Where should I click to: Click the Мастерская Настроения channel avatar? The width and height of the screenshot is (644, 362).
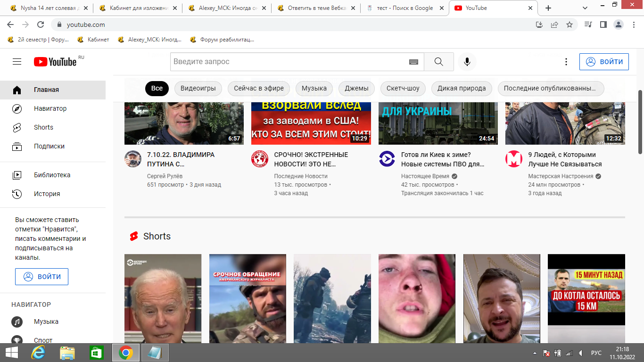pyautogui.click(x=514, y=159)
